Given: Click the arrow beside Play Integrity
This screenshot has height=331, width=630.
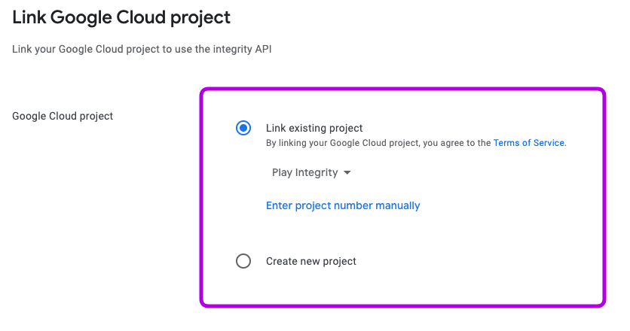Looking at the screenshot, I should point(347,172).
